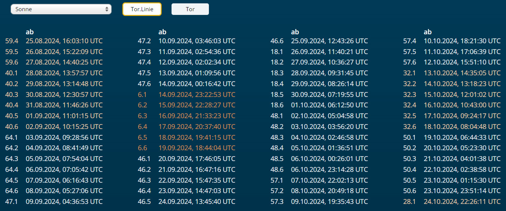
Task: Click line 57.4 on 10.10.2024
Action: coord(462,41)
